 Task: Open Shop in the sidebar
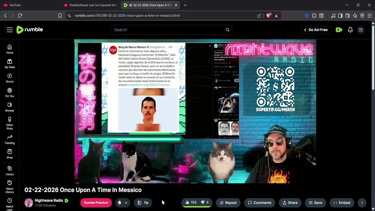10,154
